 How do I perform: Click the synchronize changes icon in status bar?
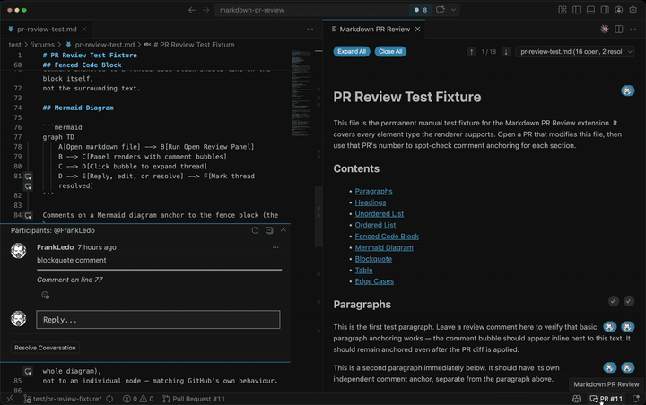(x=109, y=399)
